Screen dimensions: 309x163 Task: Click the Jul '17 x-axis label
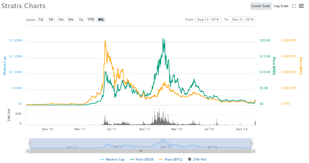coord(112,129)
